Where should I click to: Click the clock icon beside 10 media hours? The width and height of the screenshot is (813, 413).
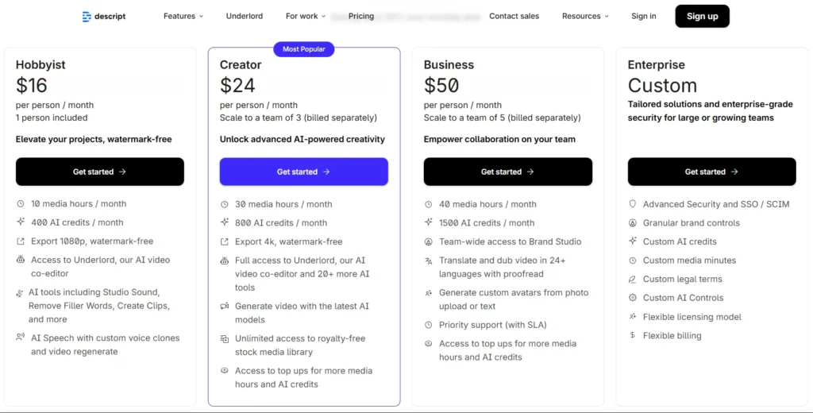20,204
